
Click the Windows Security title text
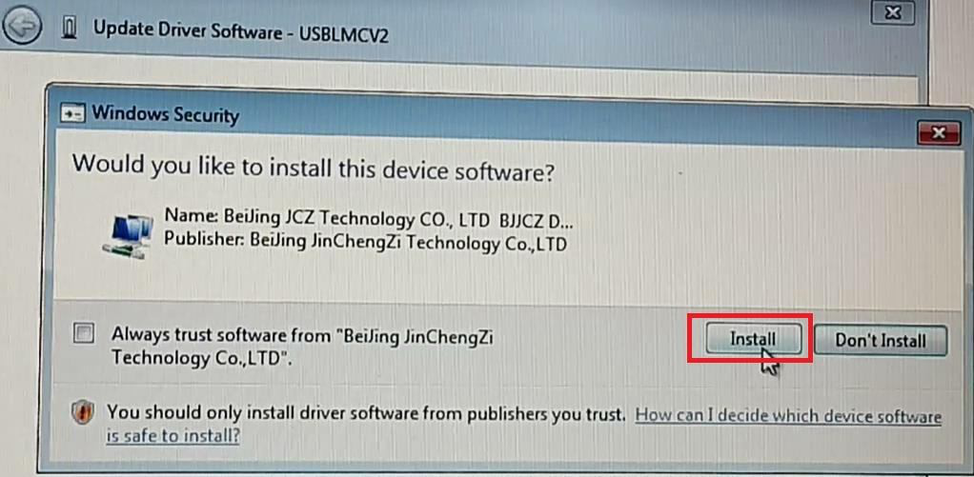click(165, 115)
